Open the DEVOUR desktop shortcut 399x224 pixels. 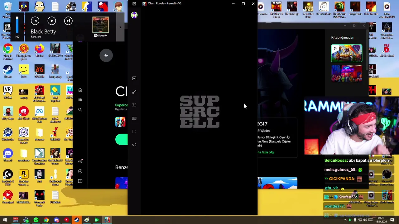[x=39, y=71]
